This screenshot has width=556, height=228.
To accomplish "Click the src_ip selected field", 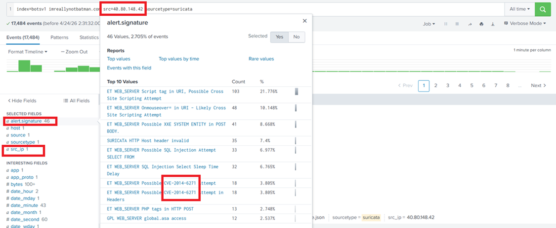I will point(17,149).
